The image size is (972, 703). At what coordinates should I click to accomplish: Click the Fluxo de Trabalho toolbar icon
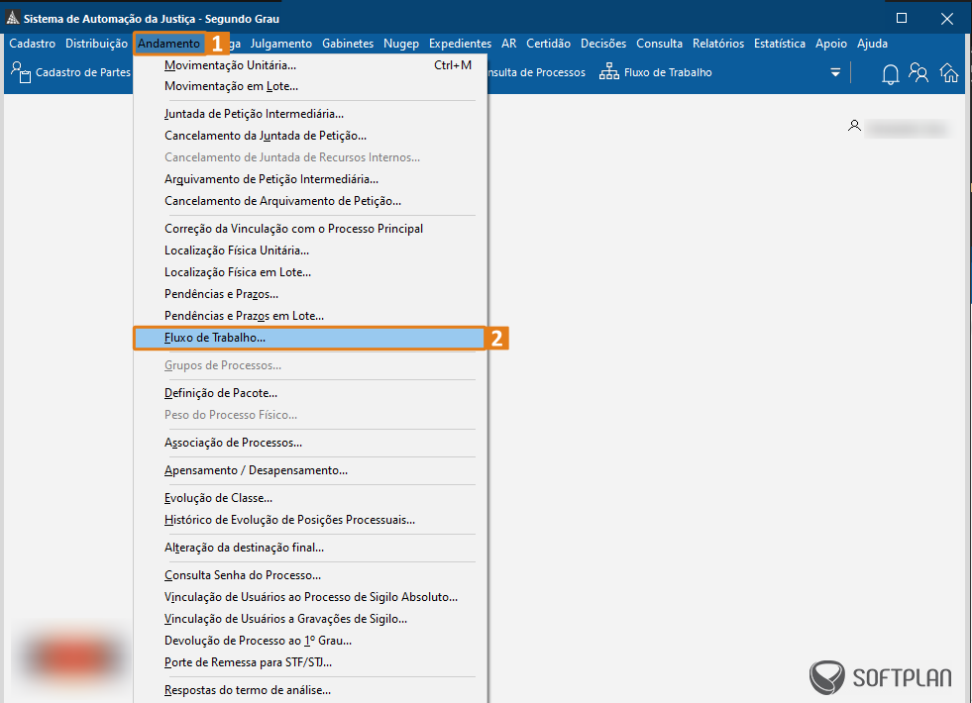click(608, 72)
